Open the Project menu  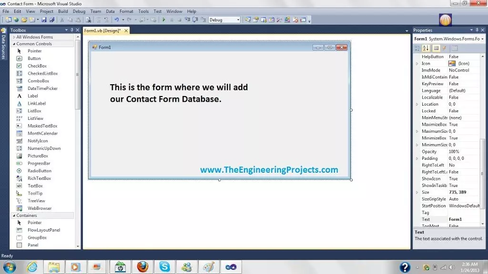click(46, 11)
